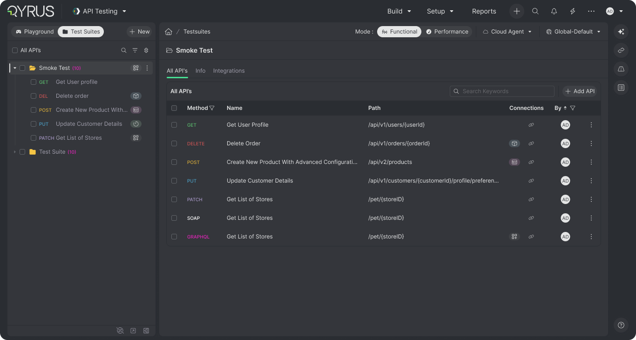Expand the Test Suite folder arrow
This screenshot has width=636, height=340.
pos(15,152)
